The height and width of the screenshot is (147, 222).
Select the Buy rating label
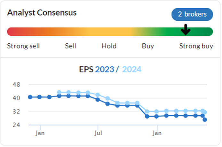coord(148,46)
